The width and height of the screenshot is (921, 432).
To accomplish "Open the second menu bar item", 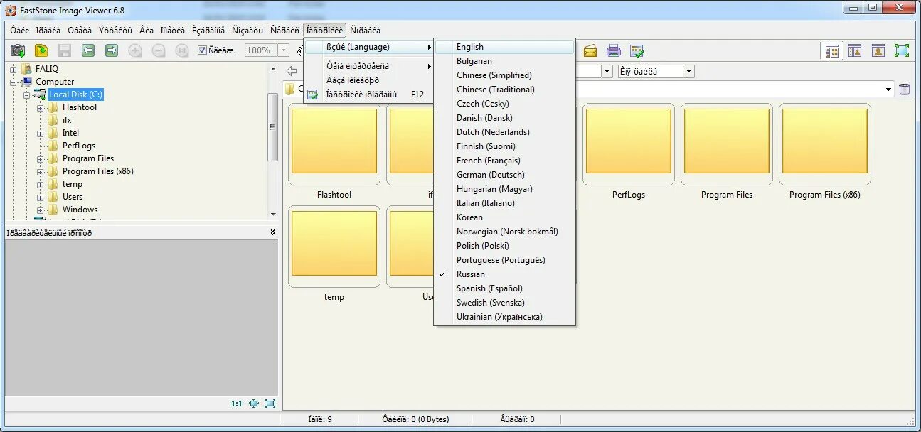I will 48,31.
